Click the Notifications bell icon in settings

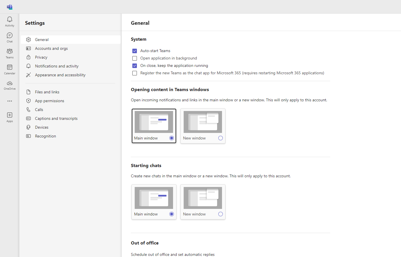click(28, 66)
